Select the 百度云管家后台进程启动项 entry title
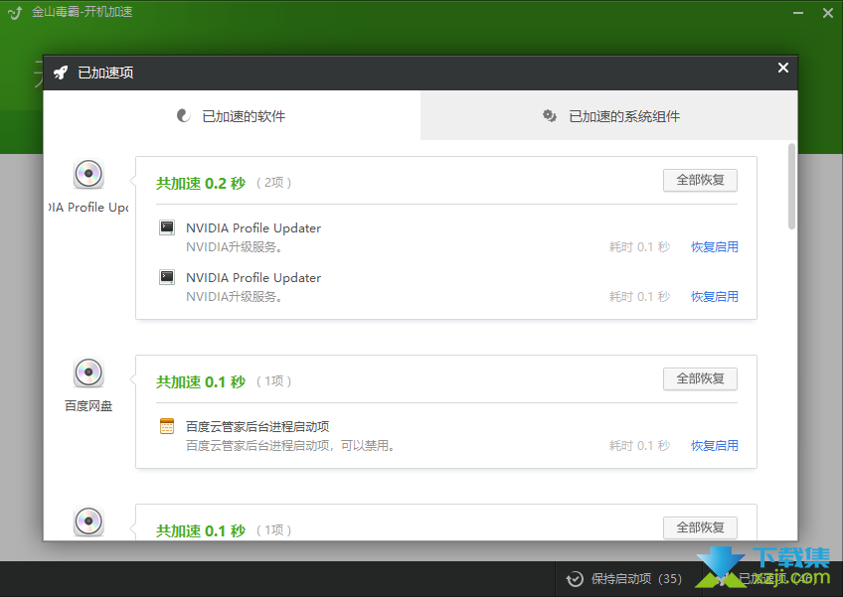 pyautogui.click(x=257, y=427)
